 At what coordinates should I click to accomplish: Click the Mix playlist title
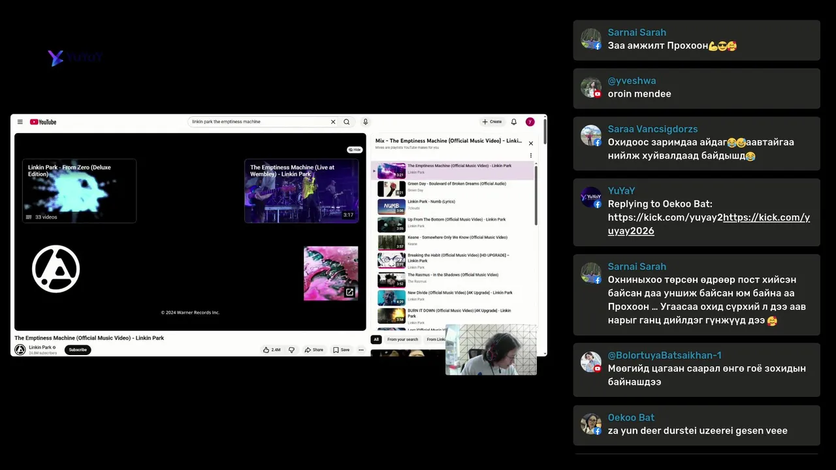pyautogui.click(x=449, y=141)
